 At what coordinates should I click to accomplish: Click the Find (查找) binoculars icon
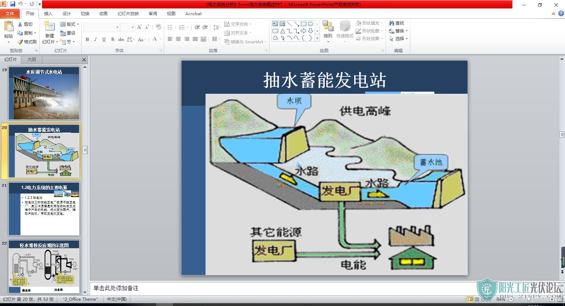[x=391, y=23]
